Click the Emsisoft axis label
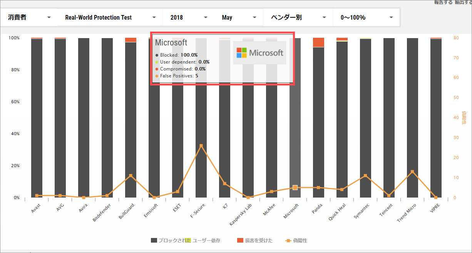 click(151, 210)
